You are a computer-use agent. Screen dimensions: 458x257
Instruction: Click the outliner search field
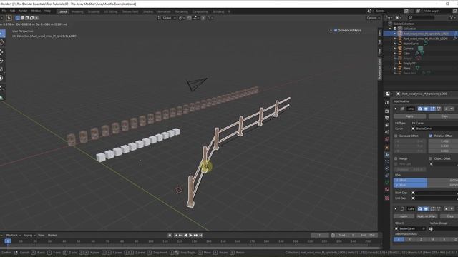tap(422, 18)
